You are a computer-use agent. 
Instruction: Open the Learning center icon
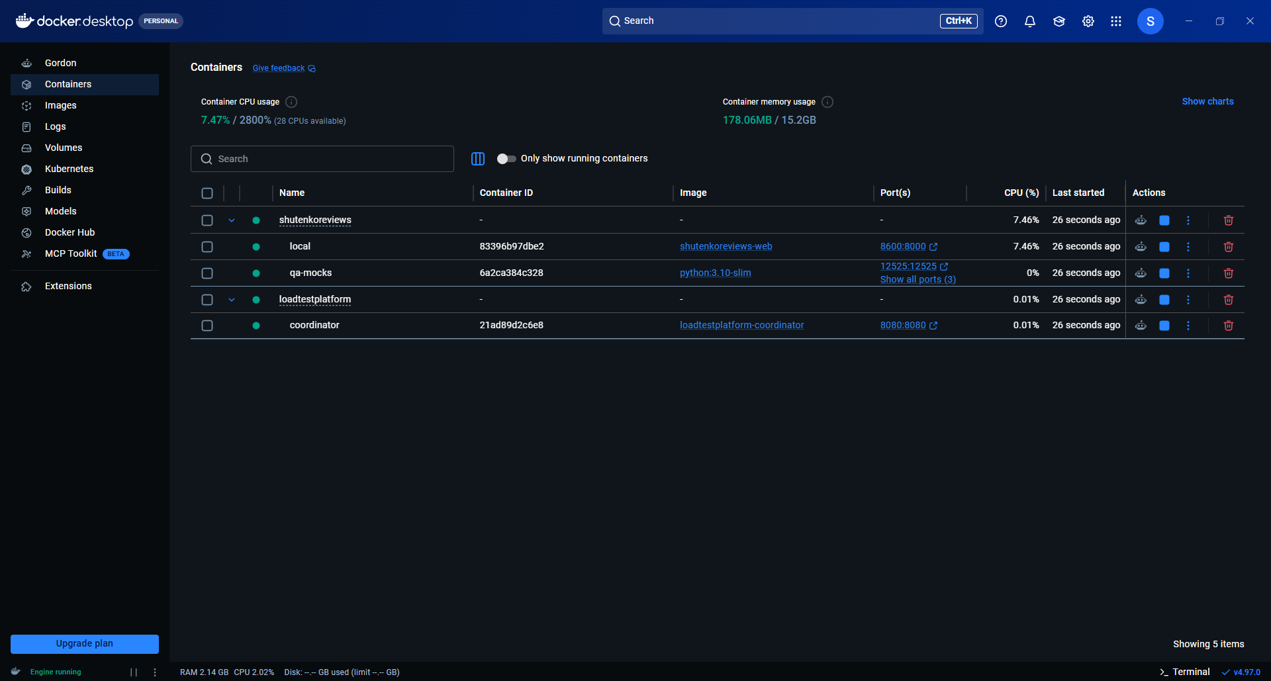(x=1059, y=21)
